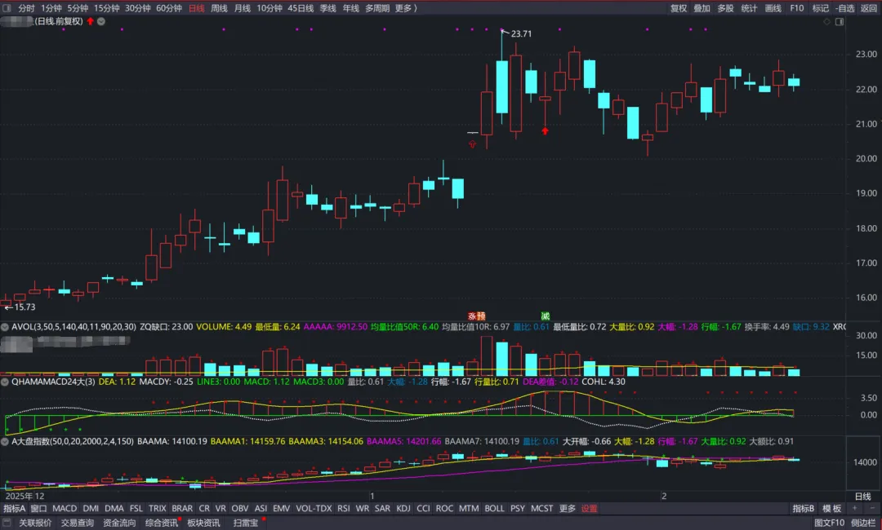The height and width of the screenshot is (530, 882).
Task: Toggle the left panel icon beside 分时
Action: [x=7, y=8]
